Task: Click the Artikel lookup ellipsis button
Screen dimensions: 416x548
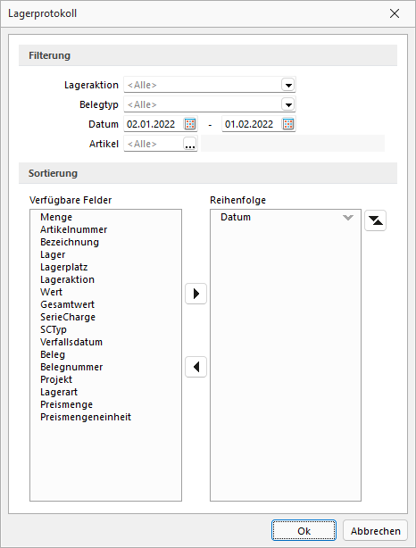Action: point(190,144)
